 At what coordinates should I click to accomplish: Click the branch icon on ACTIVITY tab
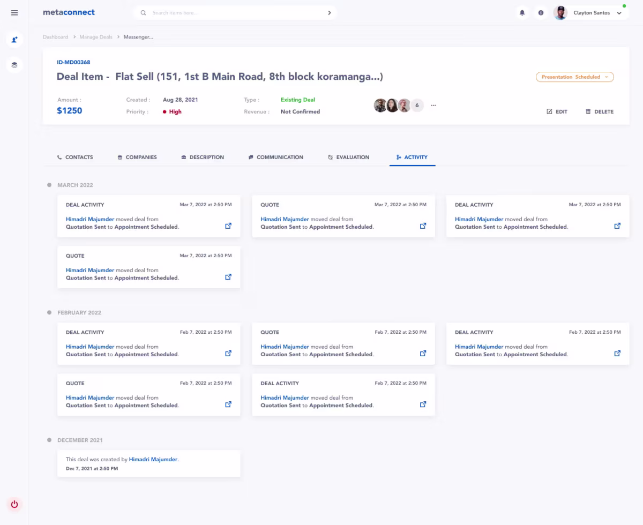[399, 157]
